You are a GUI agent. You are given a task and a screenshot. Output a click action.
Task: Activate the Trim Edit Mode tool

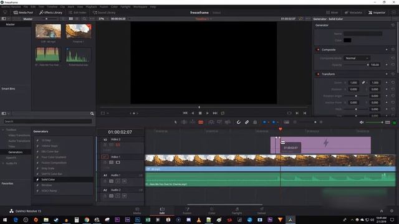(x=184, y=122)
